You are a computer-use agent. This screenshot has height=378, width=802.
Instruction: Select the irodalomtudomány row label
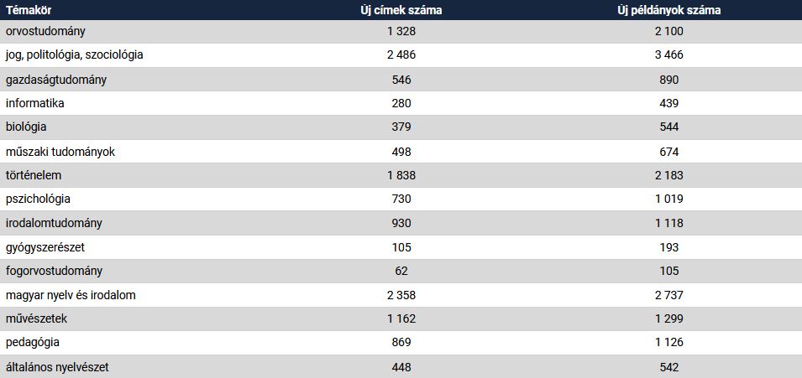click(54, 223)
